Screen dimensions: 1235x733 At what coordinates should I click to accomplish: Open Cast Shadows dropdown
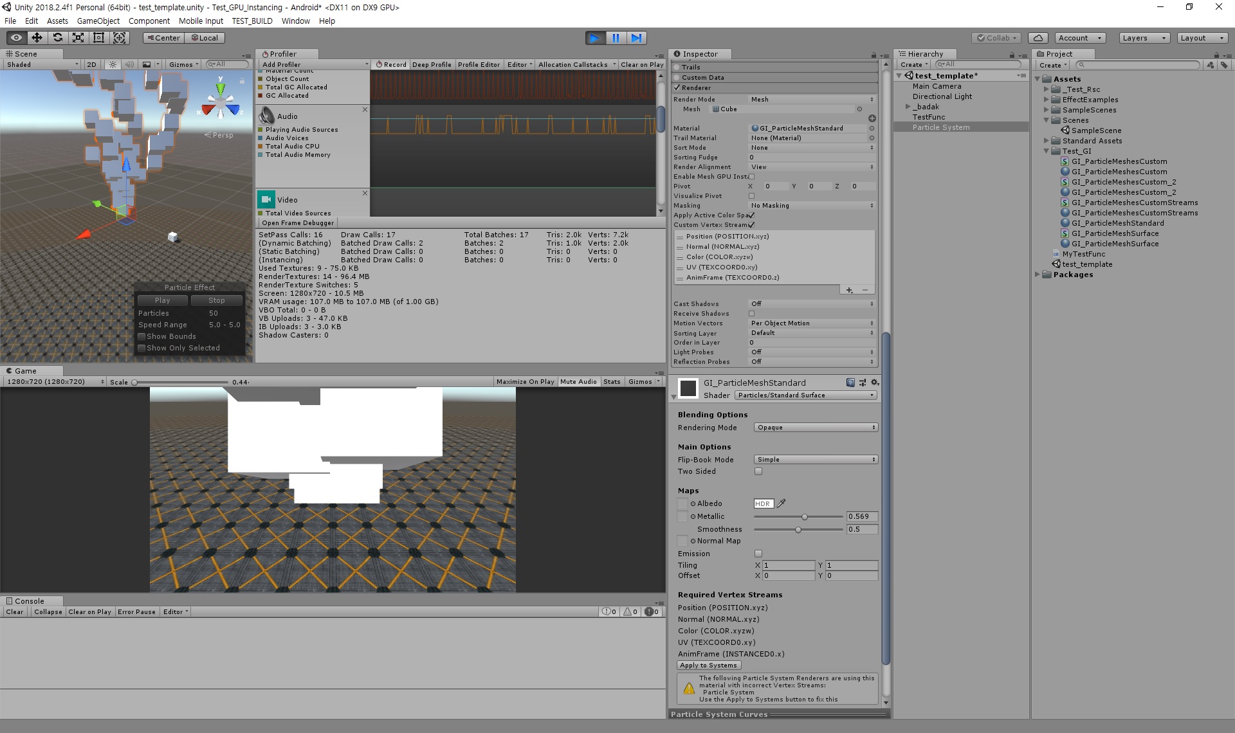[812, 304]
